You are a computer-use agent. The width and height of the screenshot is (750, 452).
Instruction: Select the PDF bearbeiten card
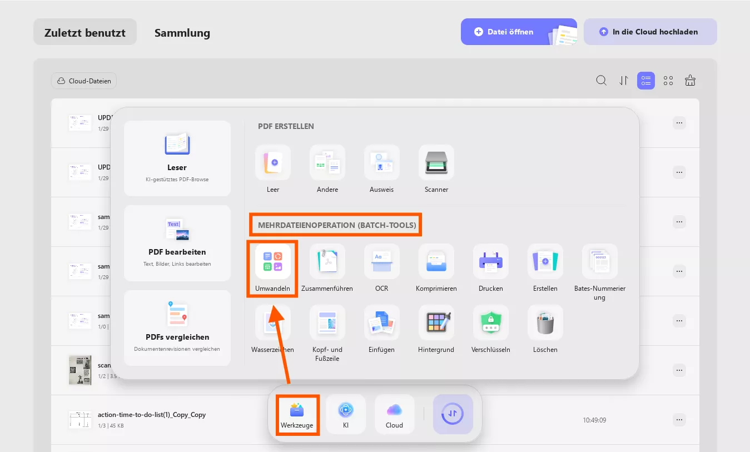click(x=177, y=243)
